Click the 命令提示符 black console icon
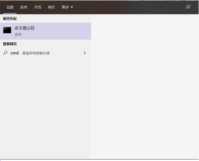Viewport: 199px width, 161px height. tap(7, 30)
